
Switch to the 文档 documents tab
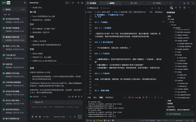click(134, 3)
